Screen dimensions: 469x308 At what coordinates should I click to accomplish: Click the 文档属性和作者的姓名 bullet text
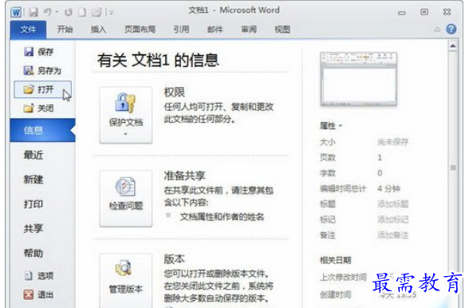(x=222, y=217)
